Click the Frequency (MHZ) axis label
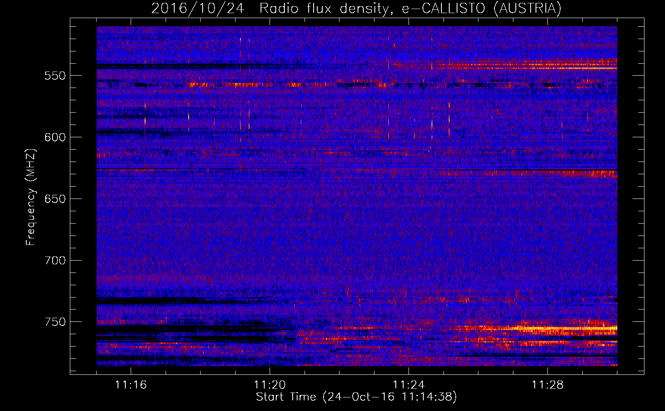The width and height of the screenshot is (665, 411). tap(31, 197)
